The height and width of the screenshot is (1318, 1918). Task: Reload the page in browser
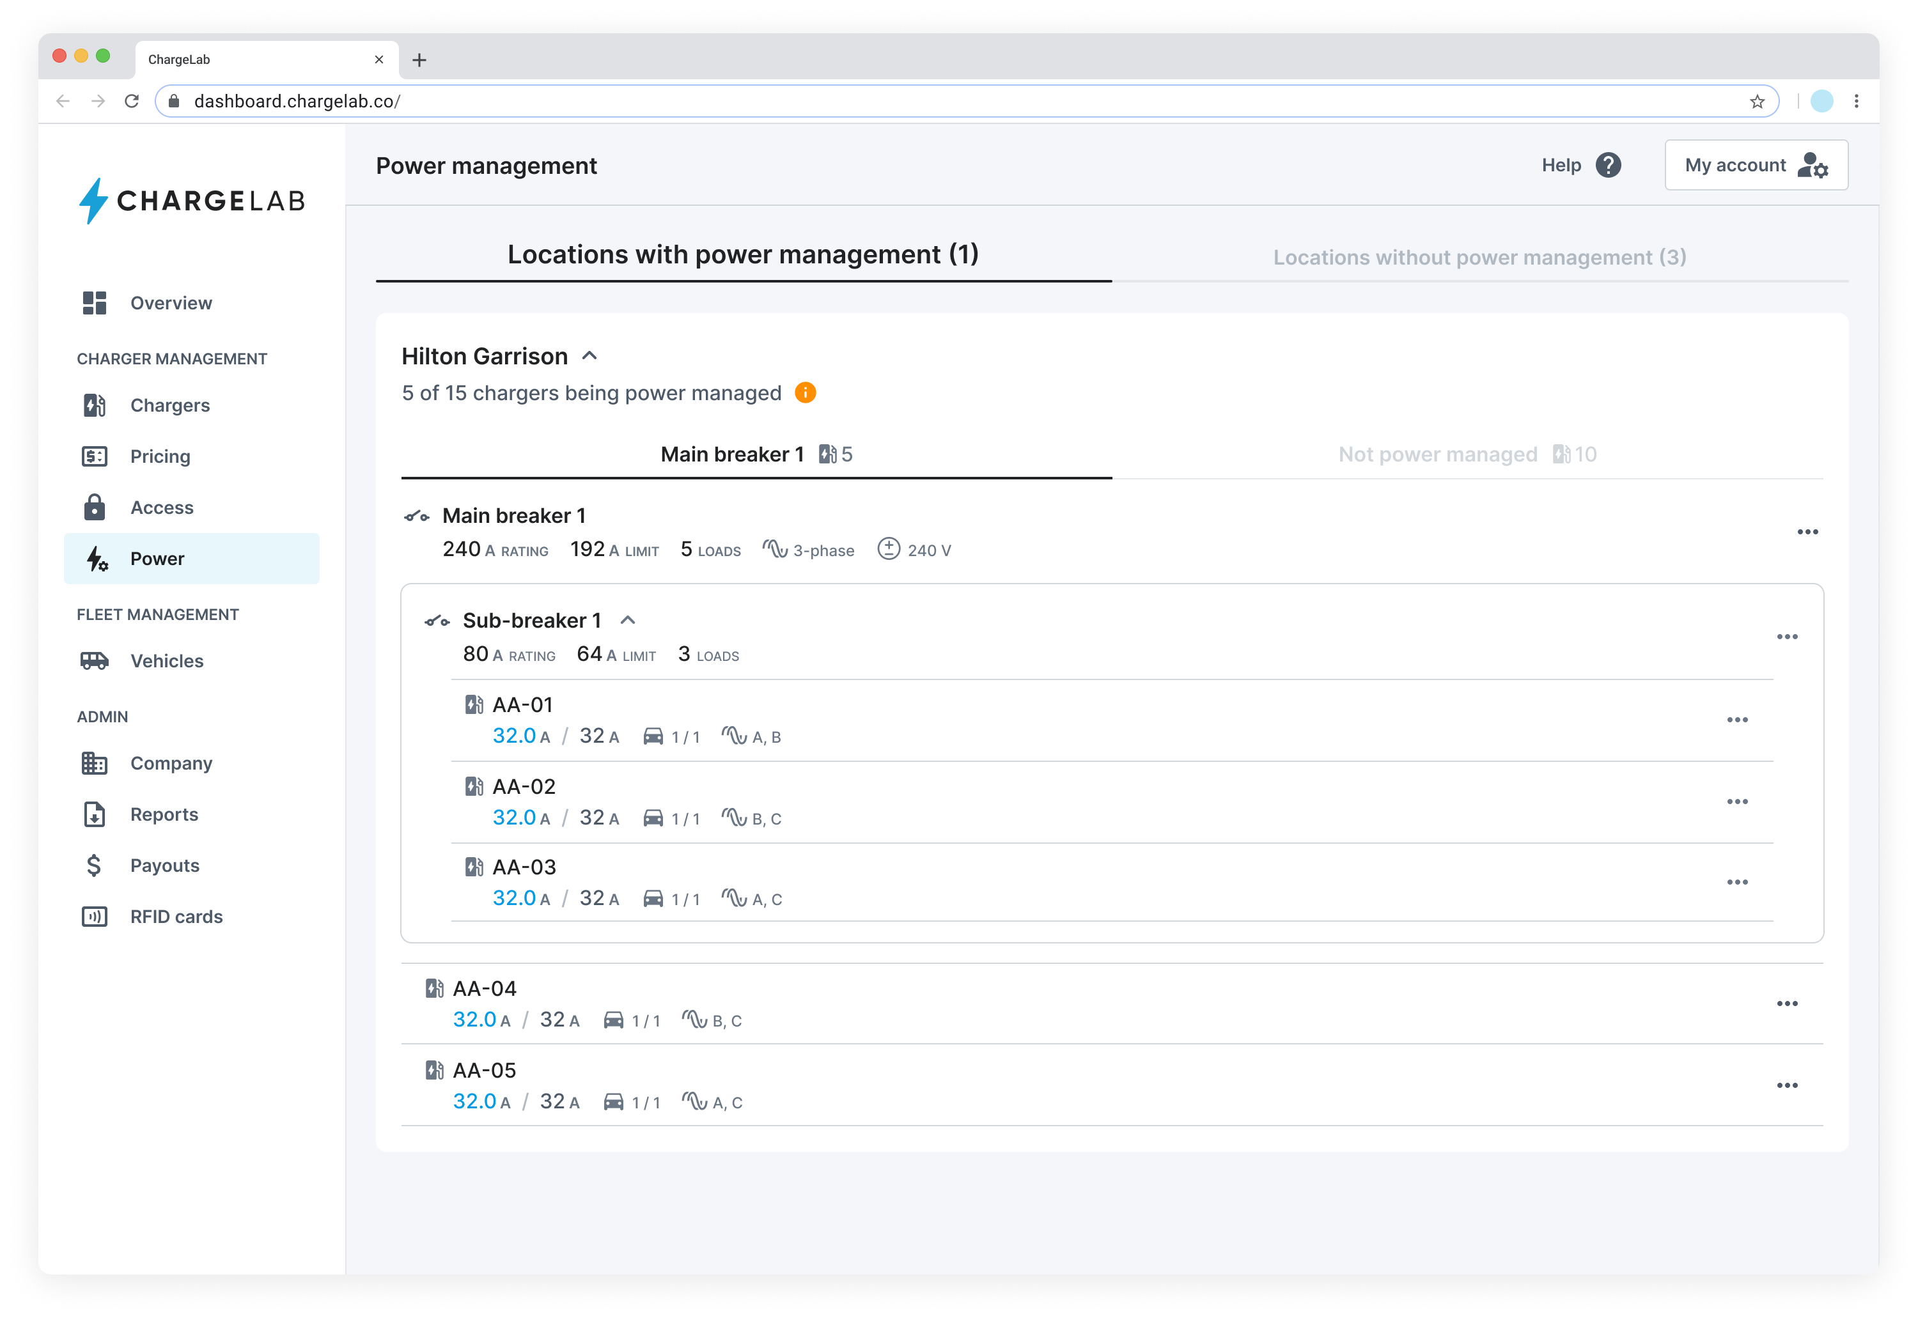(131, 101)
